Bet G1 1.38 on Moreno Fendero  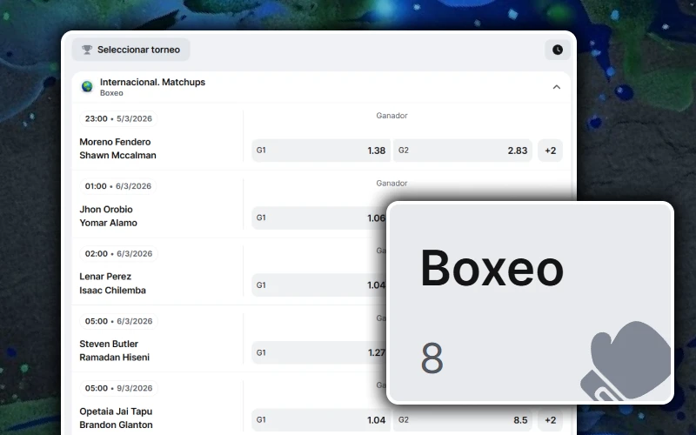321,151
